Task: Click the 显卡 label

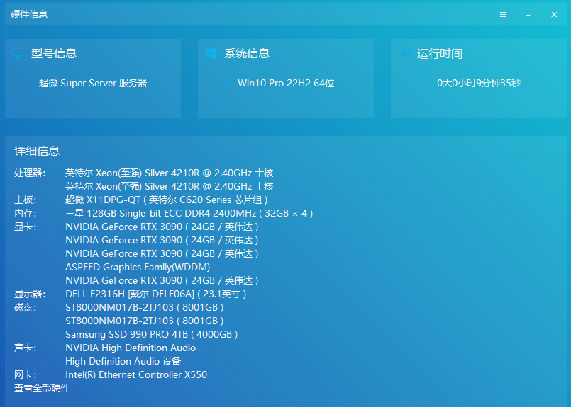Action: (25, 227)
